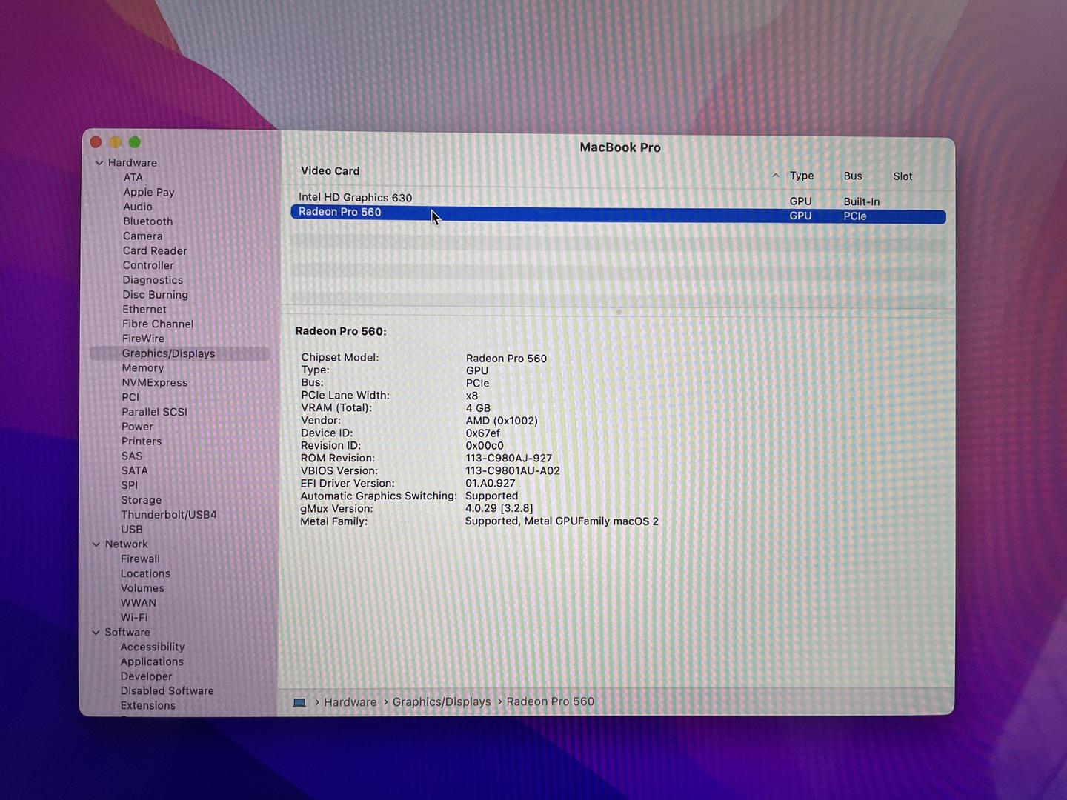Click the green zoom window button
The width and height of the screenshot is (1067, 800).
pyautogui.click(x=134, y=141)
